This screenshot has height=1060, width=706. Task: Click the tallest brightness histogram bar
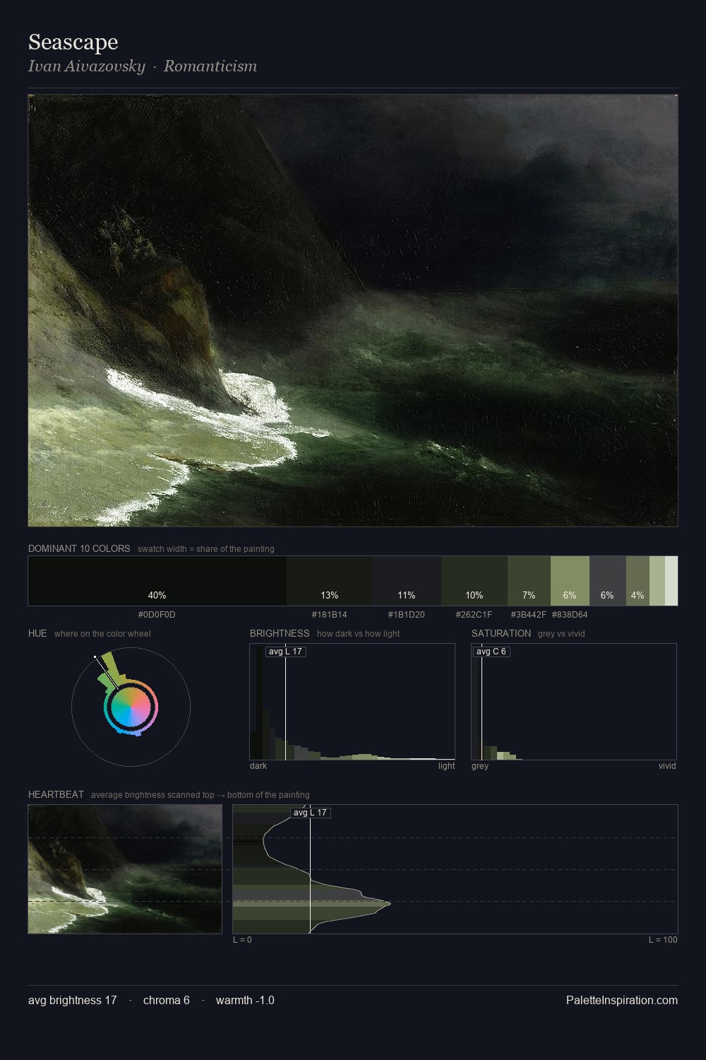click(x=259, y=702)
